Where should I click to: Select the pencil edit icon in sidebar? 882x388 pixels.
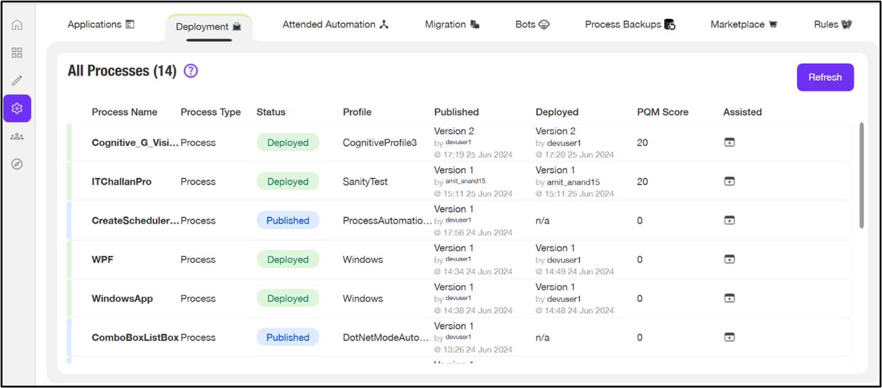pyautogui.click(x=17, y=80)
